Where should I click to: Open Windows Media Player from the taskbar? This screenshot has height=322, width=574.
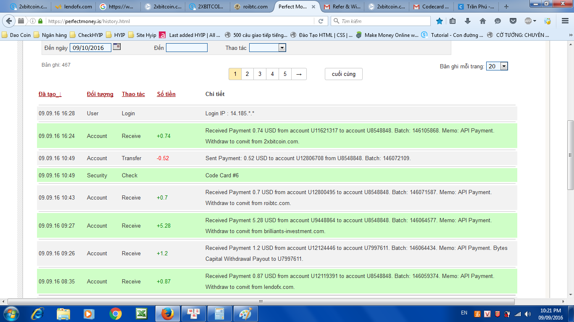[x=89, y=313]
